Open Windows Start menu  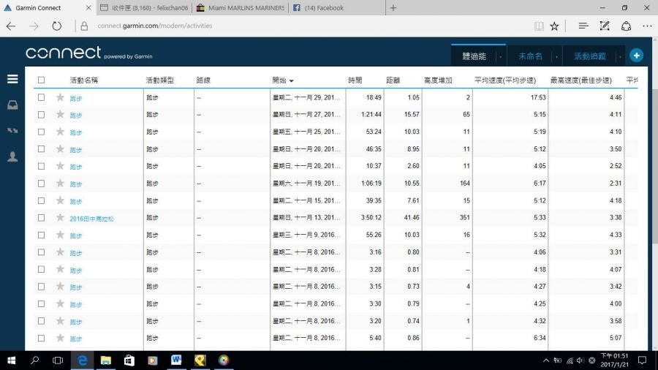pos(11,360)
